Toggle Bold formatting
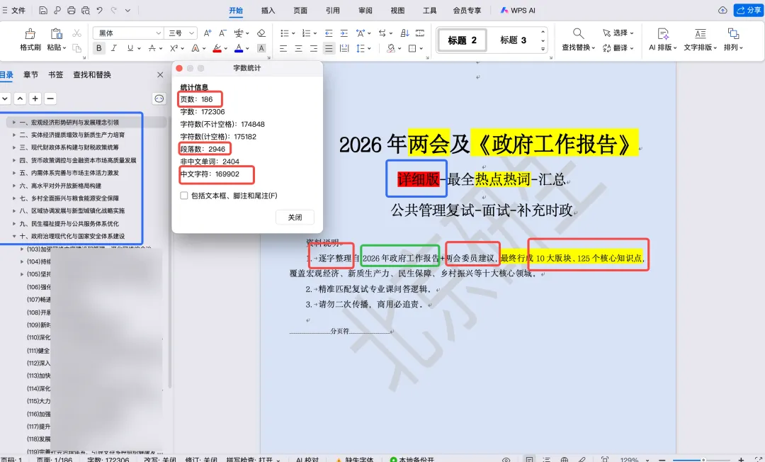The height and width of the screenshot is (462, 765). click(x=99, y=47)
